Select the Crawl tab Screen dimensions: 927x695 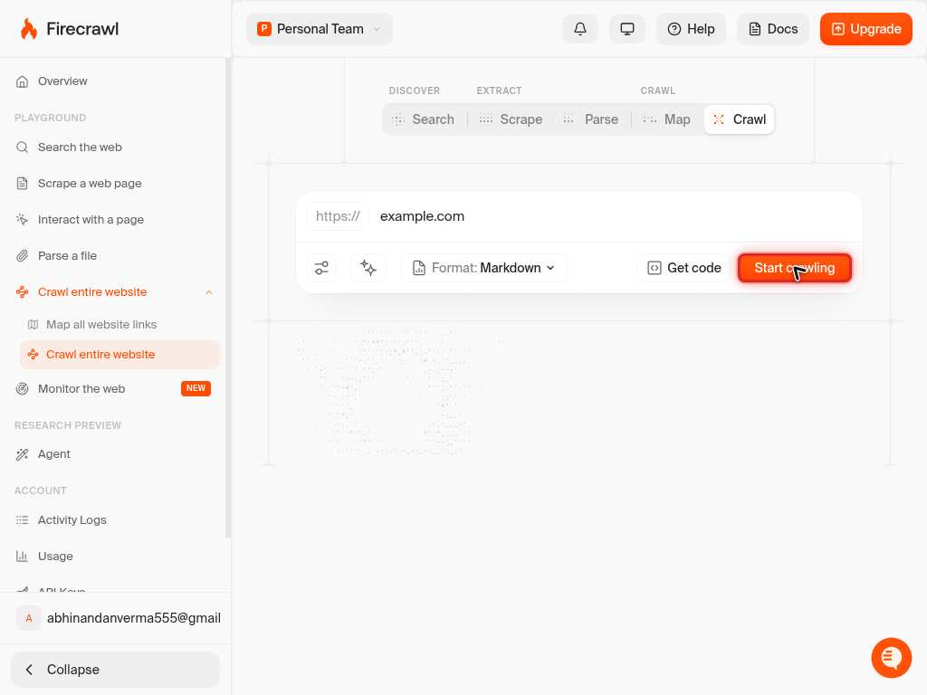pos(740,119)
